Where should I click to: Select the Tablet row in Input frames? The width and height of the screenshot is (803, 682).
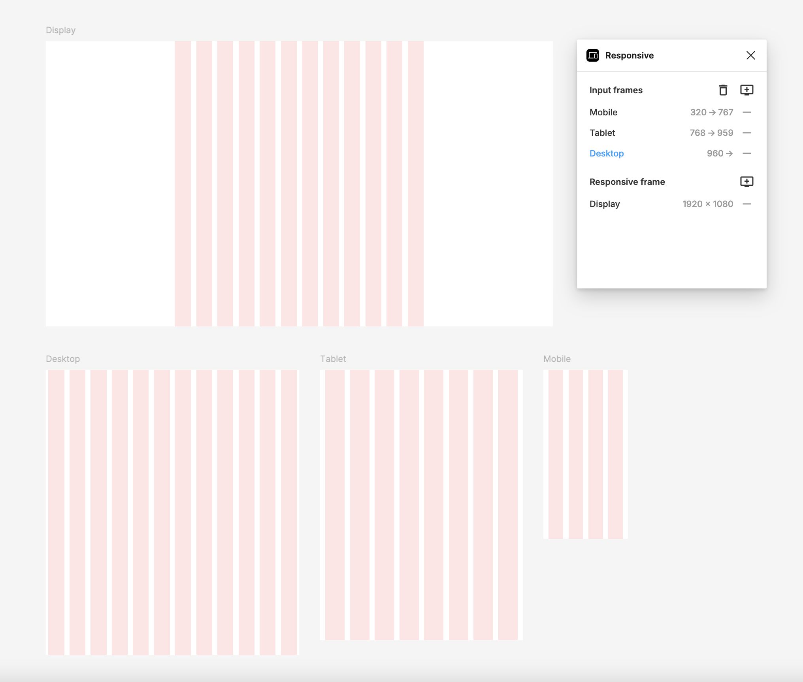pos(602,133)
